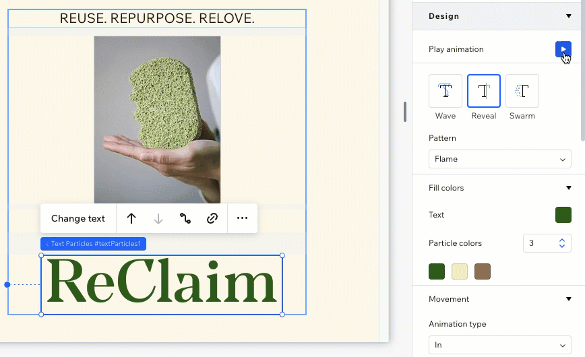Viewport: 585px width, 357px height.
Task: Select the ReClaim text element
Action: point(162,285)
